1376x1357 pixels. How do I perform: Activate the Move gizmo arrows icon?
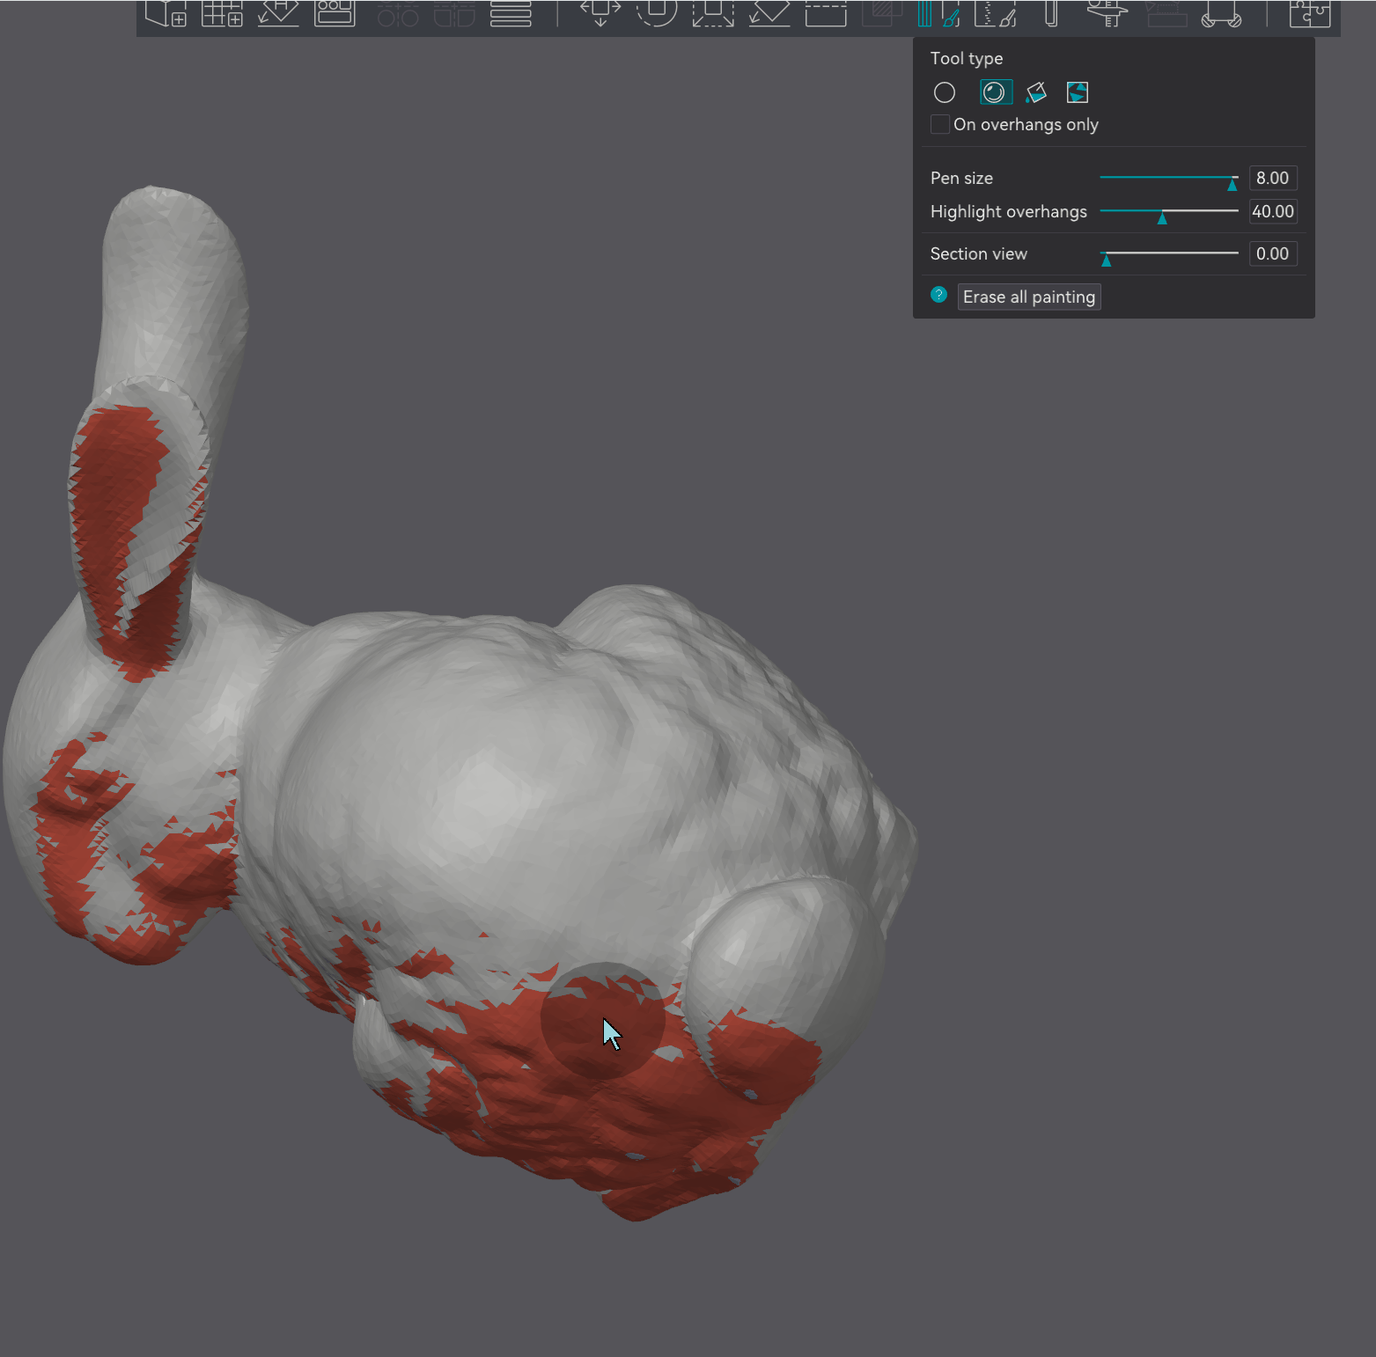tap(600, 12)
